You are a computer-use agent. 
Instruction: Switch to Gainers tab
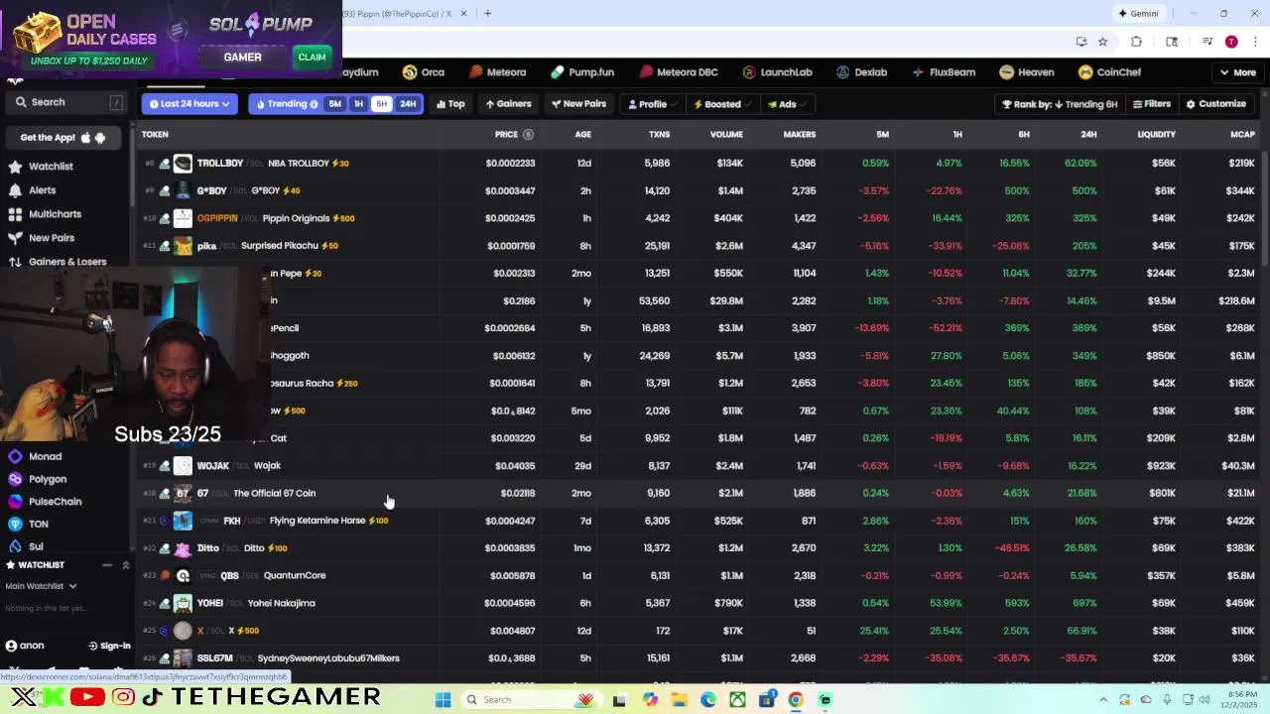(x=508, y=104)
